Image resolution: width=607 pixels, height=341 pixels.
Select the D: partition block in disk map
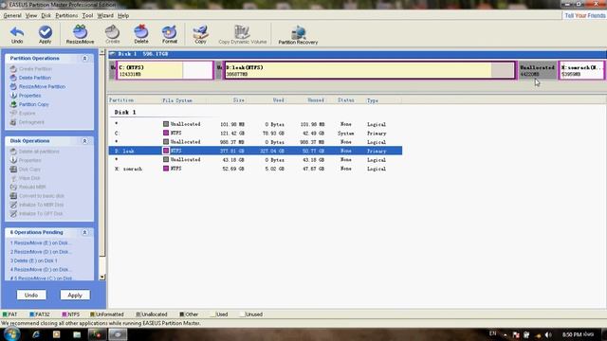(369, 70)
